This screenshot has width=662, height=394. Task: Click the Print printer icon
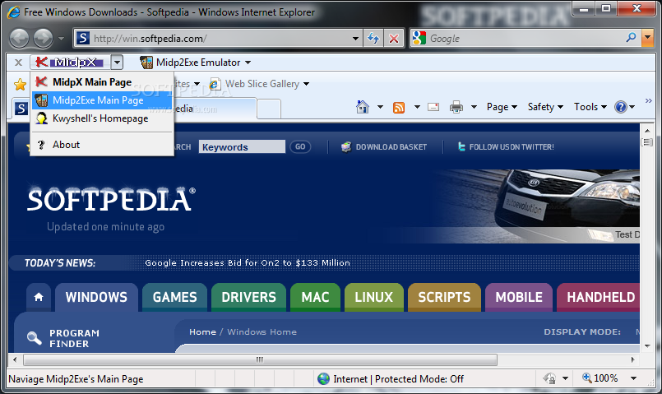tap(456, 107)
